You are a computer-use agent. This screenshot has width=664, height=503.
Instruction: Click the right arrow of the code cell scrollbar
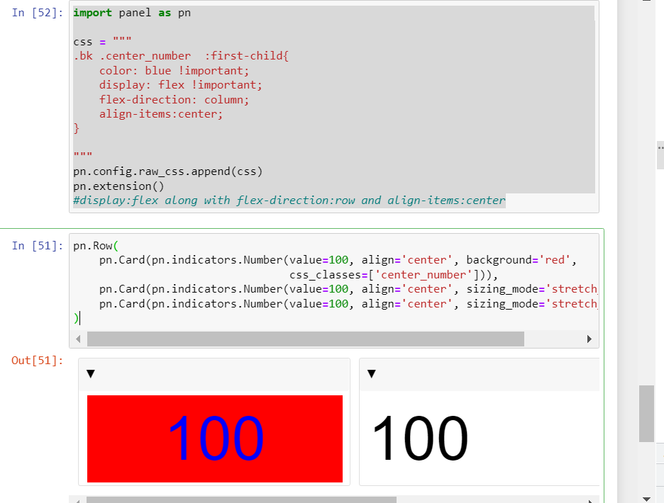point(590,339)
